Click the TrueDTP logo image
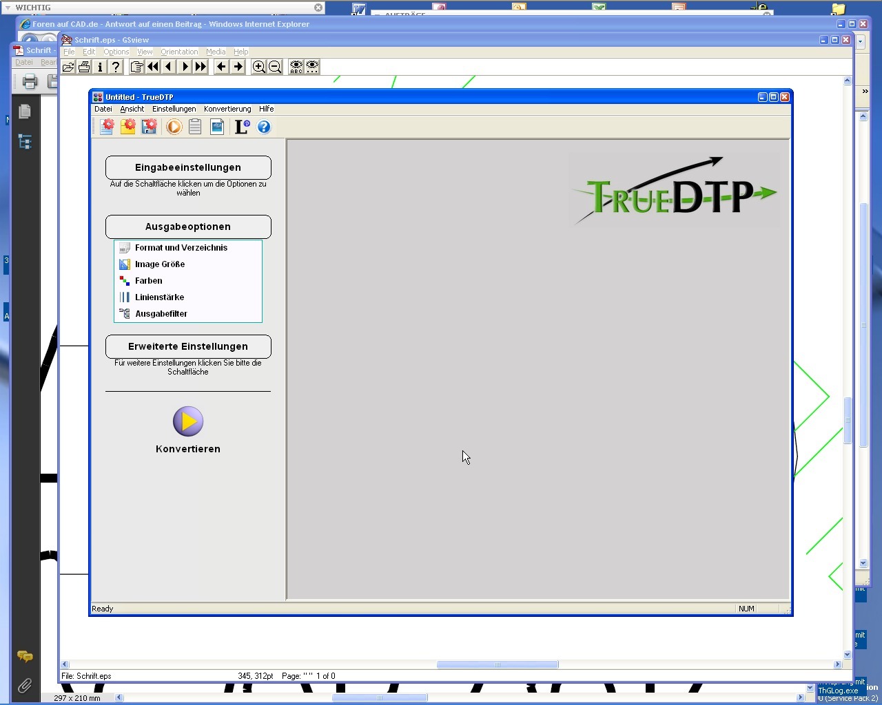 coord(675,191)
